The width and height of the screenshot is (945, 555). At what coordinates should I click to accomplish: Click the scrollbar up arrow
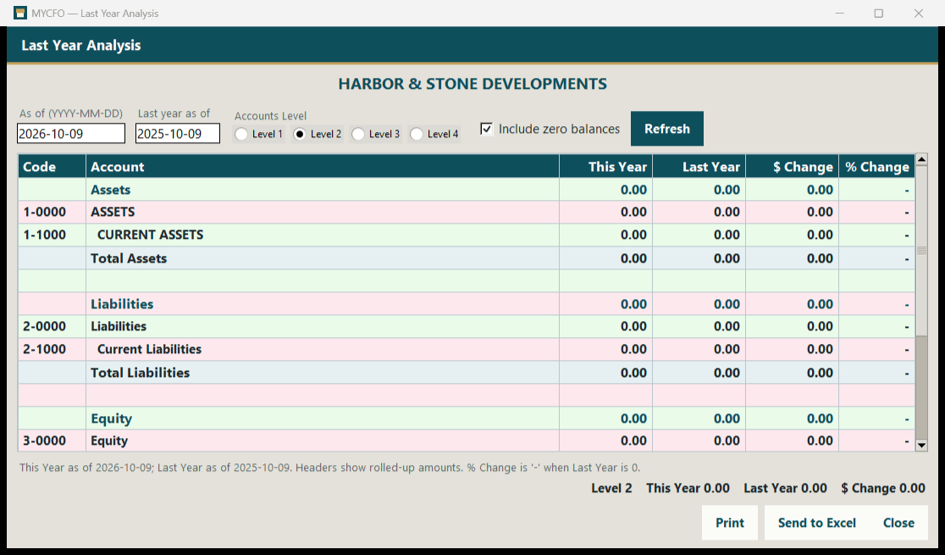tap(921, 160)
